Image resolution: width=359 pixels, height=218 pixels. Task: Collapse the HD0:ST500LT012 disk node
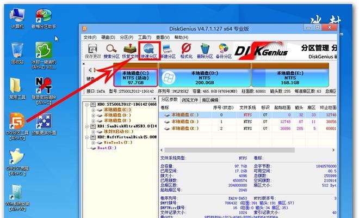(x=87, y=105)
